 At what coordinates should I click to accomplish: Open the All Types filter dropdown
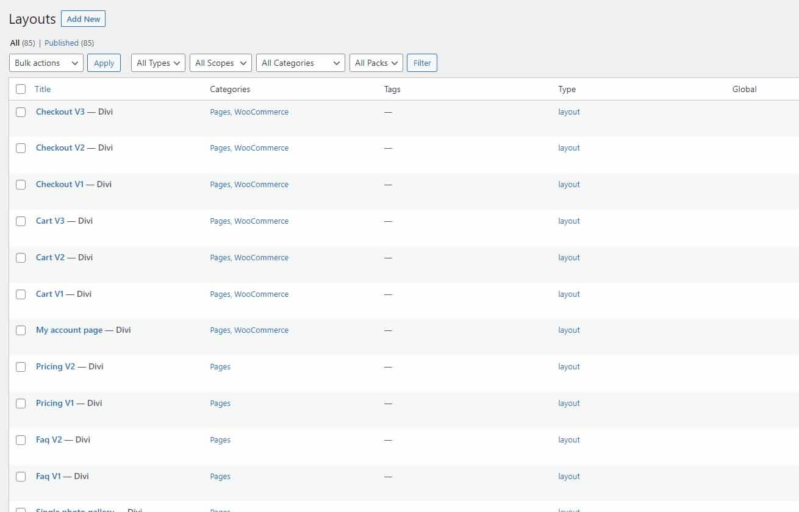pos(157,62)
